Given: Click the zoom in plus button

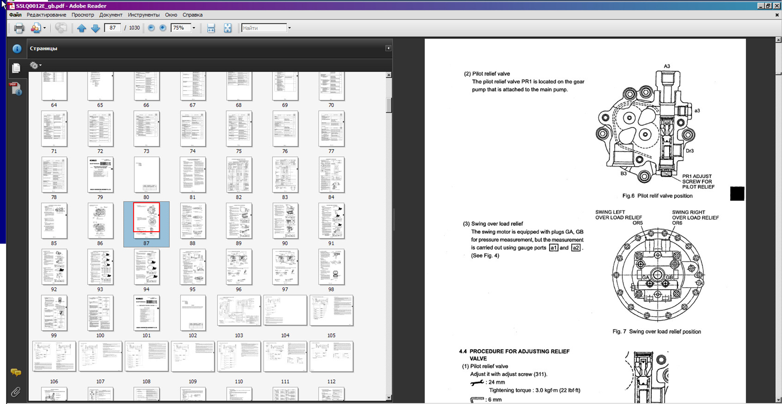Looking at the screenshot, I should (163, 28).
